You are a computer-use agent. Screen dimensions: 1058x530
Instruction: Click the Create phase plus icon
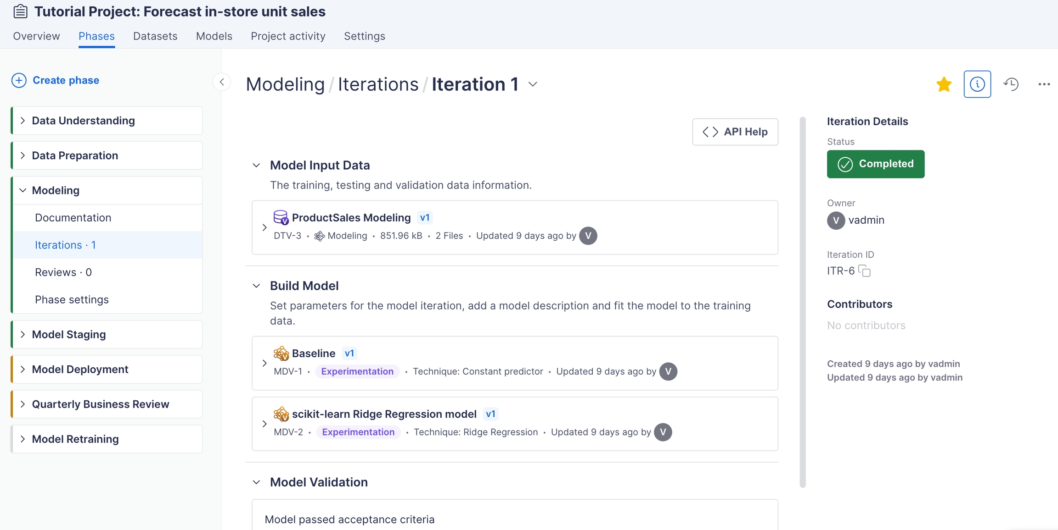pyautogui.click(x=19, y=80)
